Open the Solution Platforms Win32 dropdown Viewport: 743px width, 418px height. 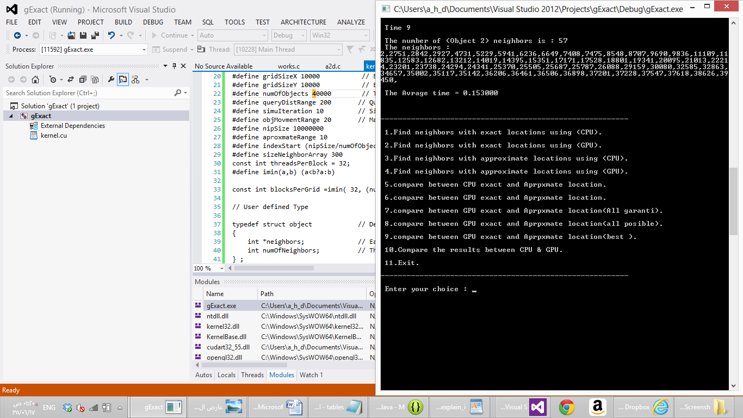click(339, 35)
